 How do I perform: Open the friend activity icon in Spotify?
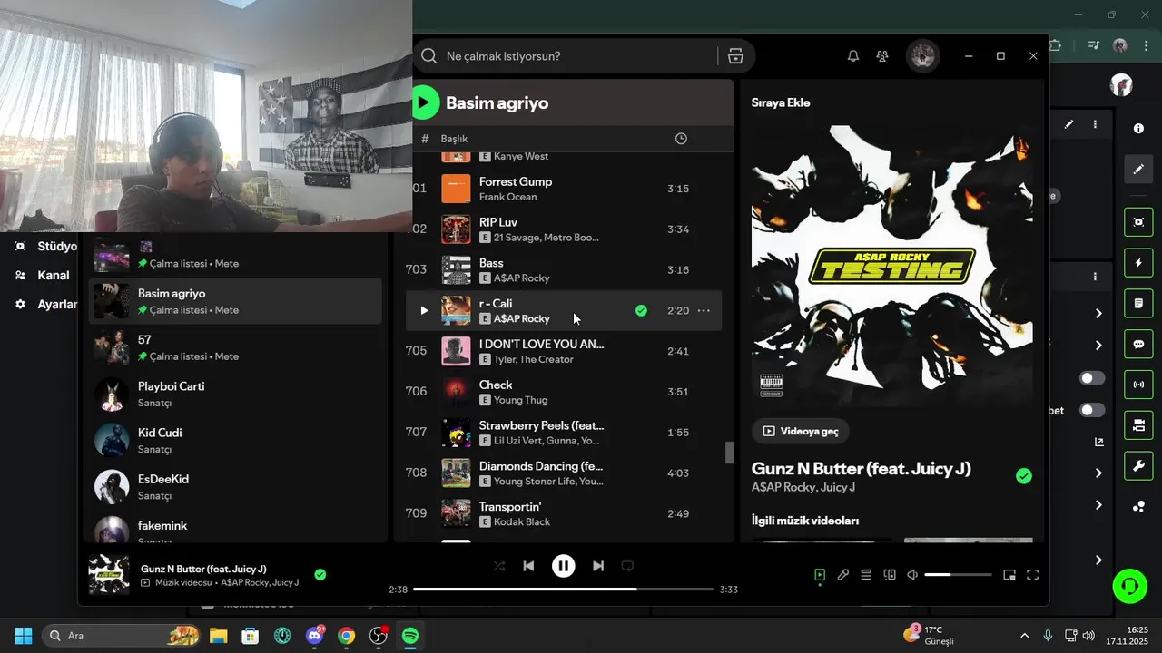pyautogui.click(x=882, y=56)
